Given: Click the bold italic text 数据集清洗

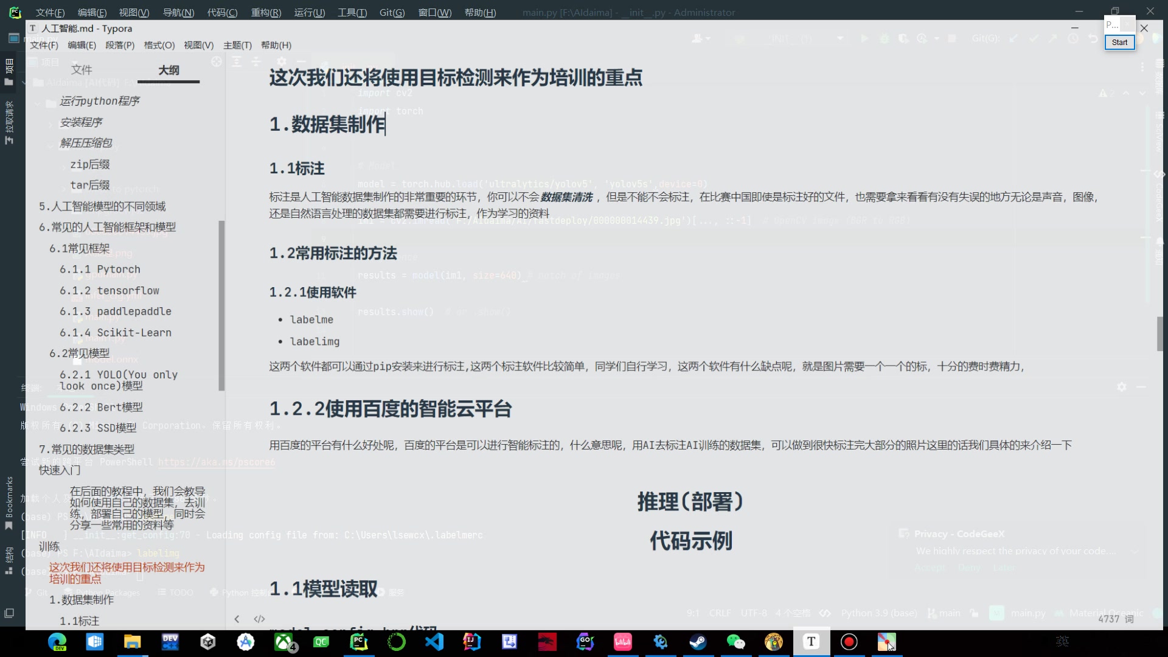Looking at the screenshot, I should (566, 197).
